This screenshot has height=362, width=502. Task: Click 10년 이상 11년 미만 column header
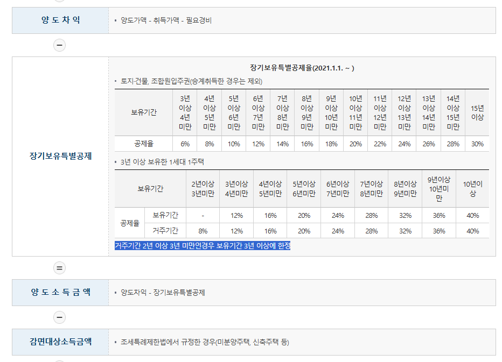point(355,112)
